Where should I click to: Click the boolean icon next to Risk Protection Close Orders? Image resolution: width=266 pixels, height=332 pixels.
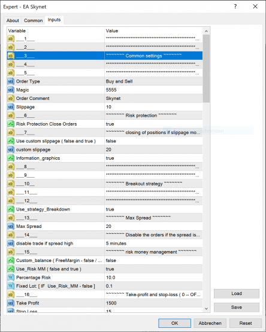pos(11,124)
